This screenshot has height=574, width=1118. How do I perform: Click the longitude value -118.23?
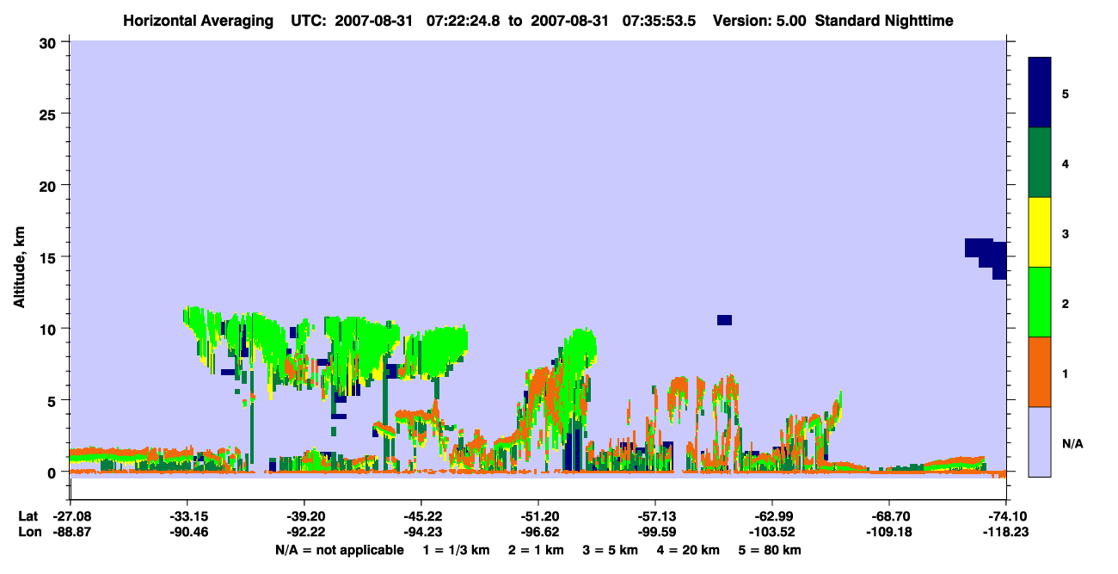point(1006,533)
